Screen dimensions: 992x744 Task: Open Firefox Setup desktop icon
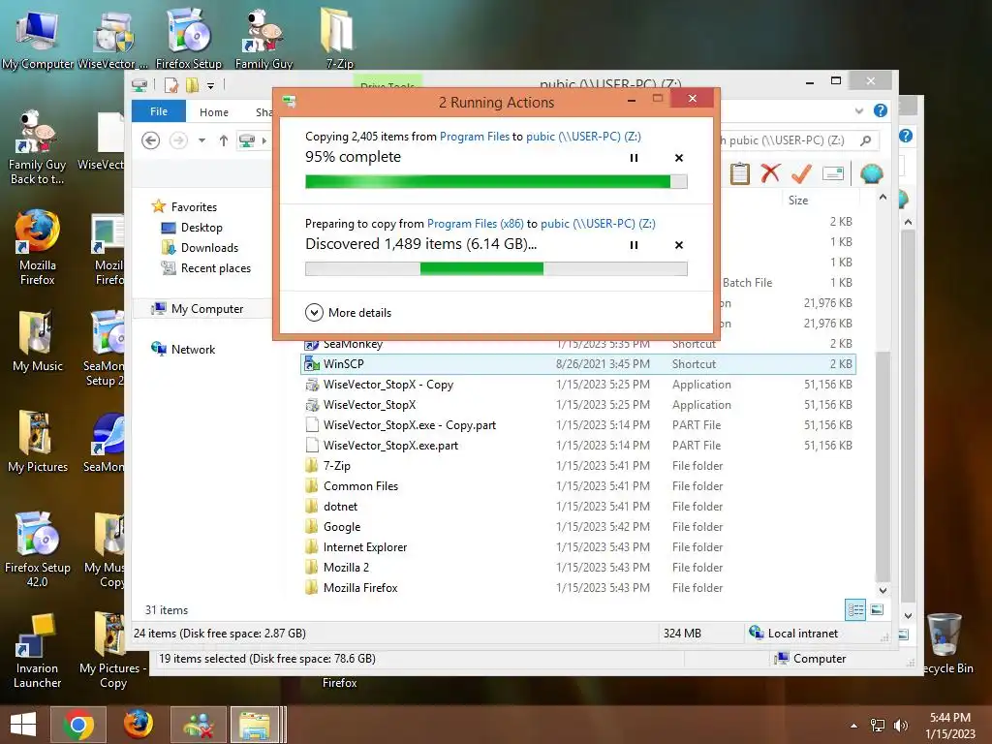click(x=189, y=39)
